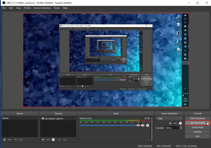
Task: Move source down in Sources list
Action: point(65,140)
